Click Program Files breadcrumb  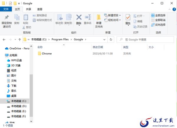coord(60,39)
